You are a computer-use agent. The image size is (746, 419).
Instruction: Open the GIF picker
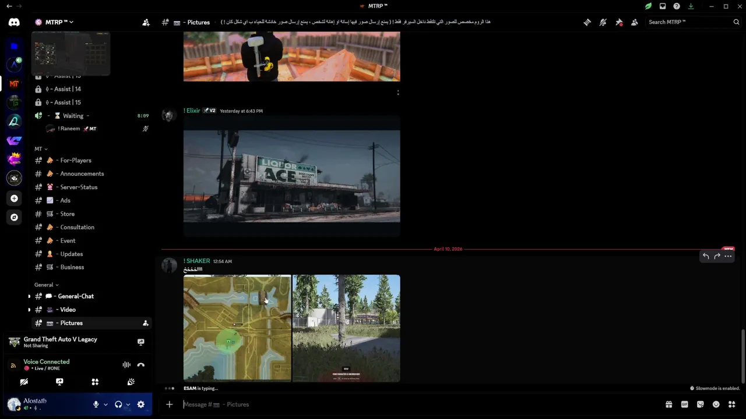coord(685,404)
